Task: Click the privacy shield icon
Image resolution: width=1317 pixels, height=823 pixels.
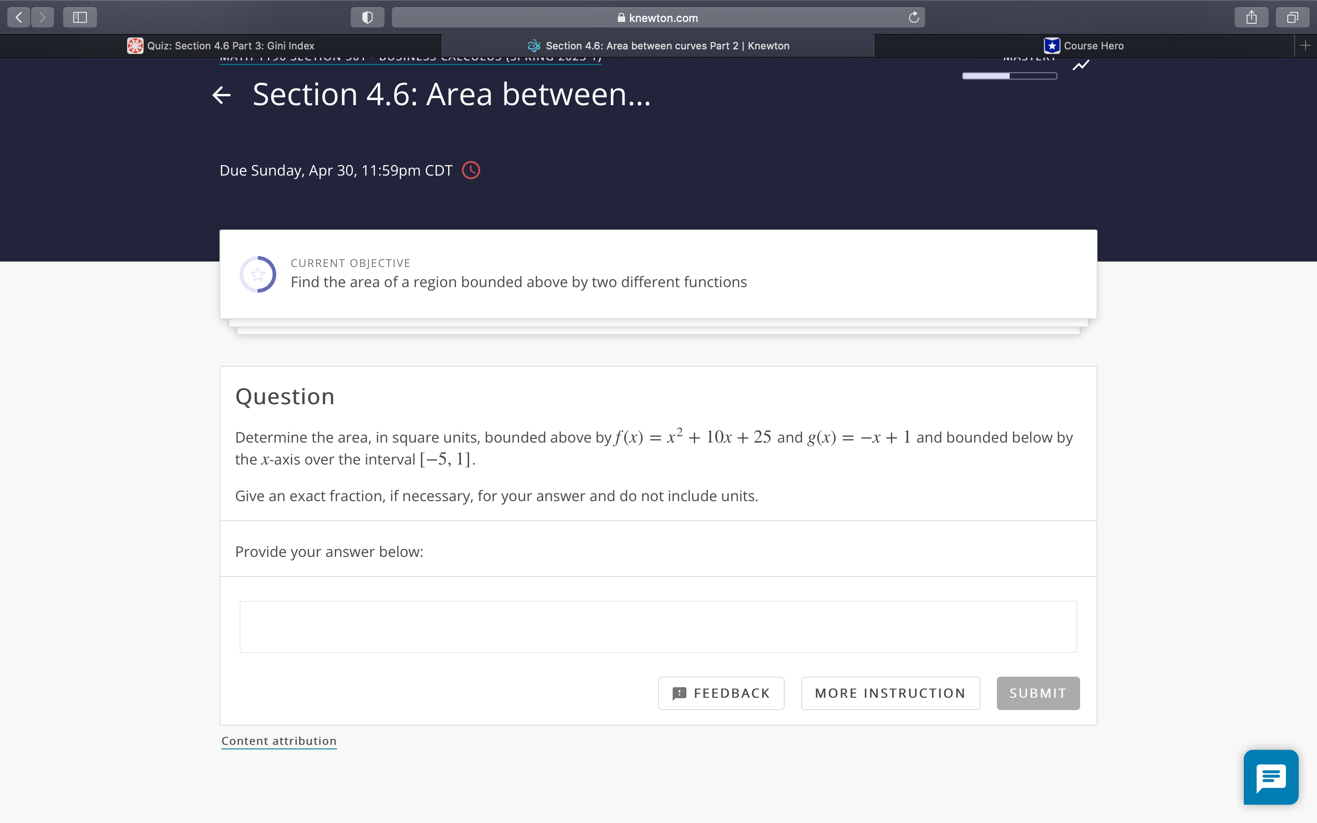Action: click(367, 17)
